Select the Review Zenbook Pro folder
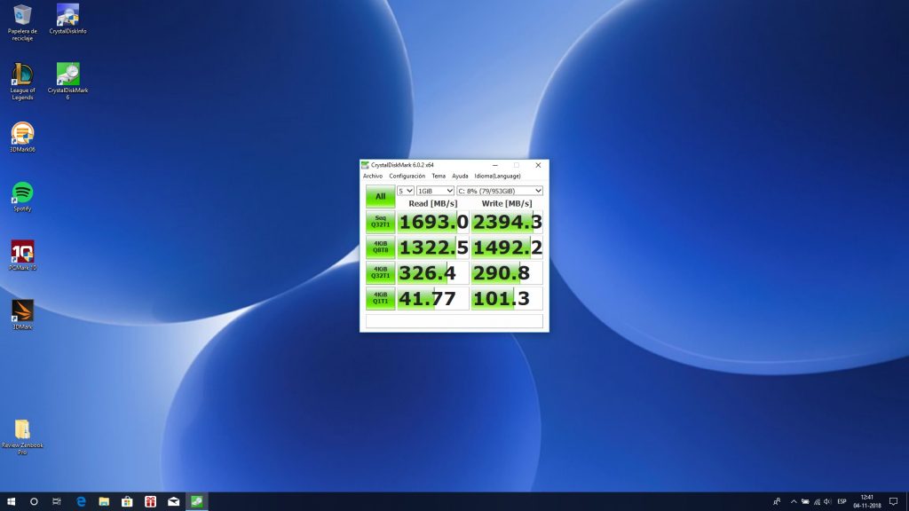909x511 pixels. pos(22,436)
